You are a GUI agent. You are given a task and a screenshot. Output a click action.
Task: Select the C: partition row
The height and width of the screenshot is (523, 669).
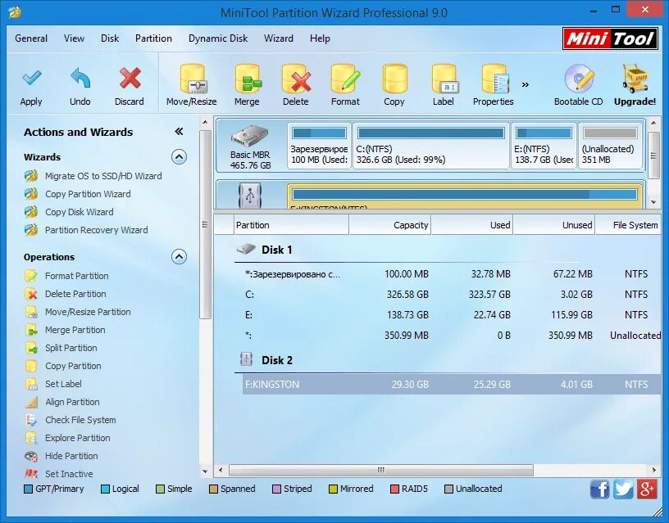(452, 295)
